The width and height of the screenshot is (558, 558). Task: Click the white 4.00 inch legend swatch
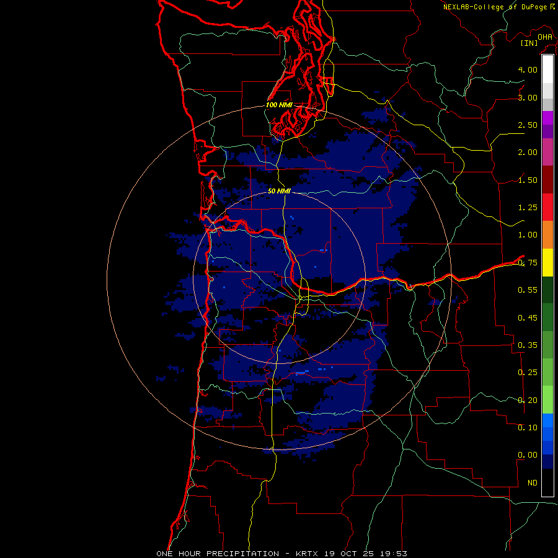point(547,69)
